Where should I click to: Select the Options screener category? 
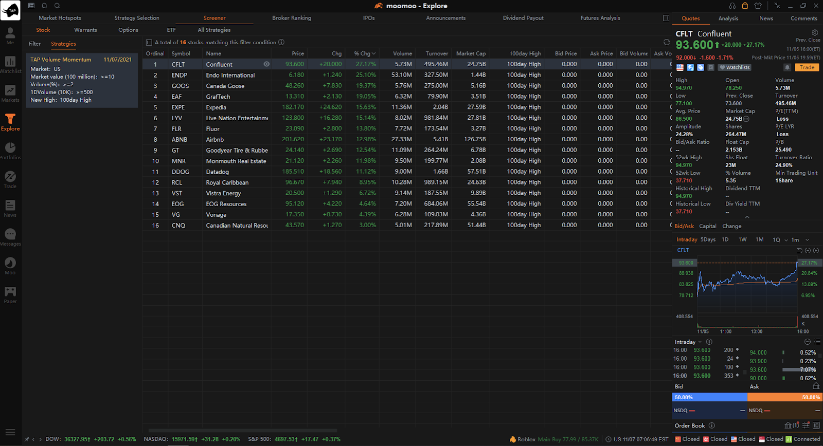click(128, 30)
